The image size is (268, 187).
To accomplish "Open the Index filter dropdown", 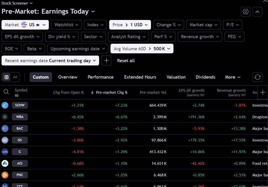I will tap(95, 25).
